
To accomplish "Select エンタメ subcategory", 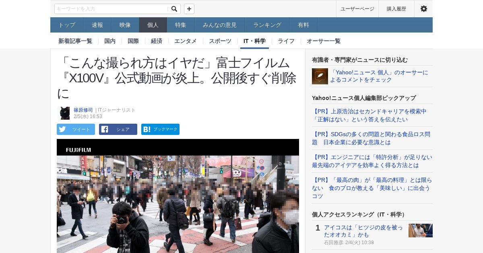I will click(186, 41).
